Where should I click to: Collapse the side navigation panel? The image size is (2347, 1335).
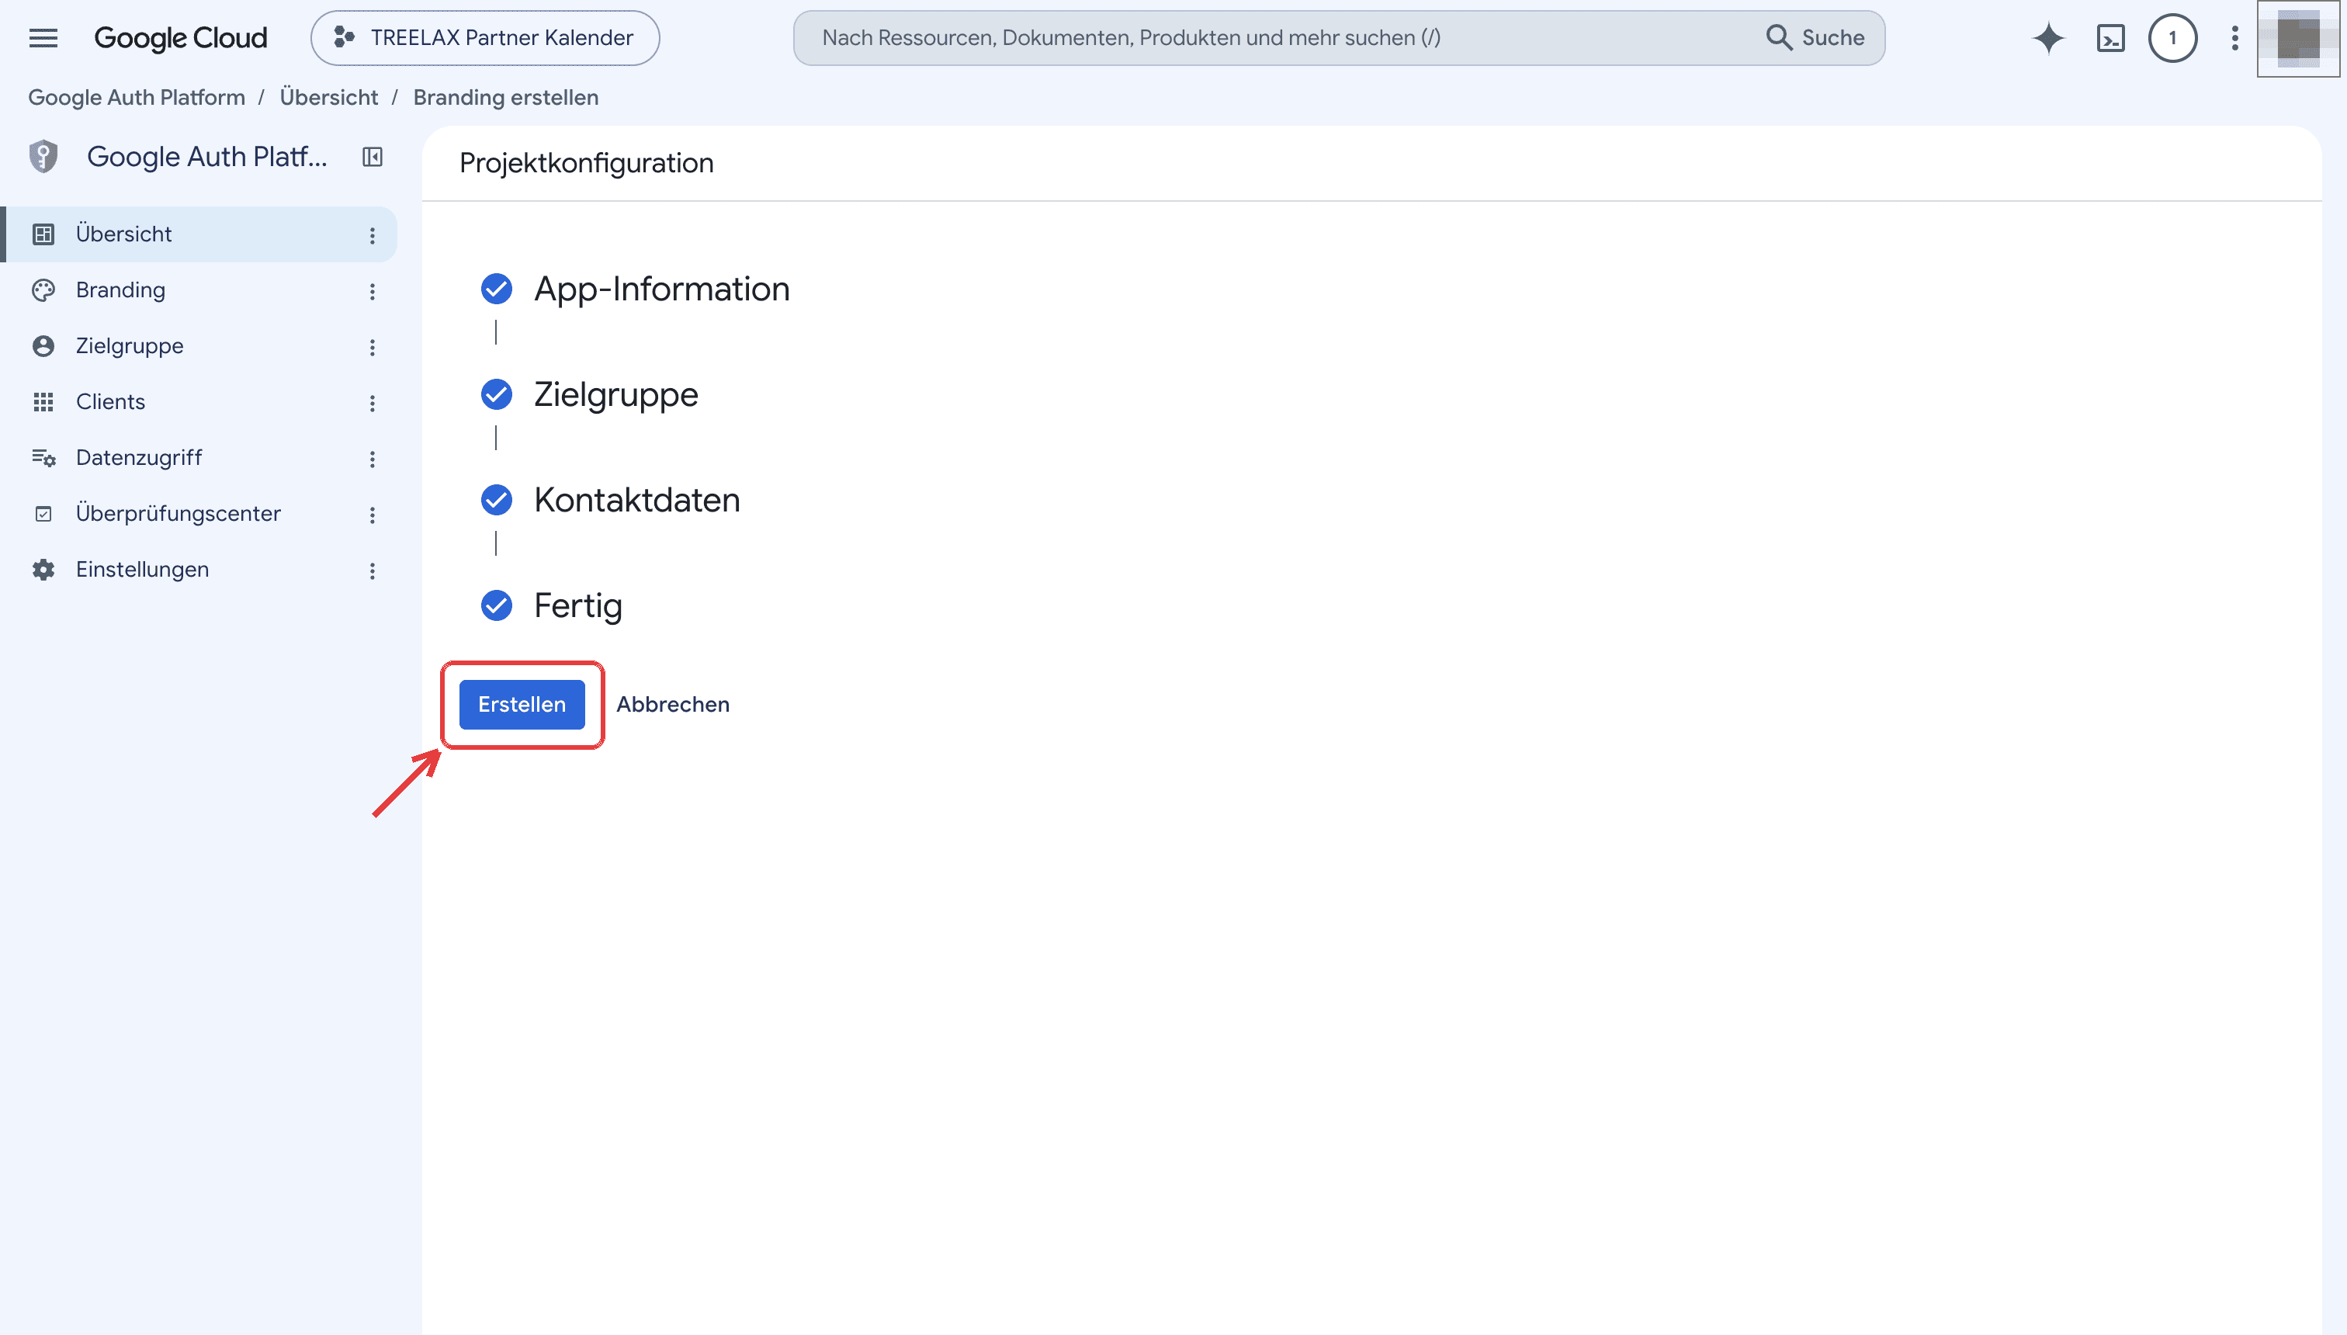[x=373, y=157]
